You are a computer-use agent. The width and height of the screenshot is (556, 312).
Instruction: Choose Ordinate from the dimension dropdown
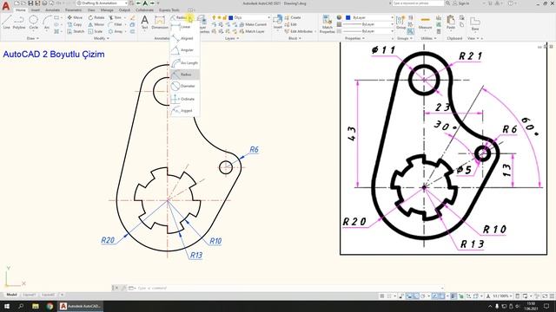(x=184, y=99)
